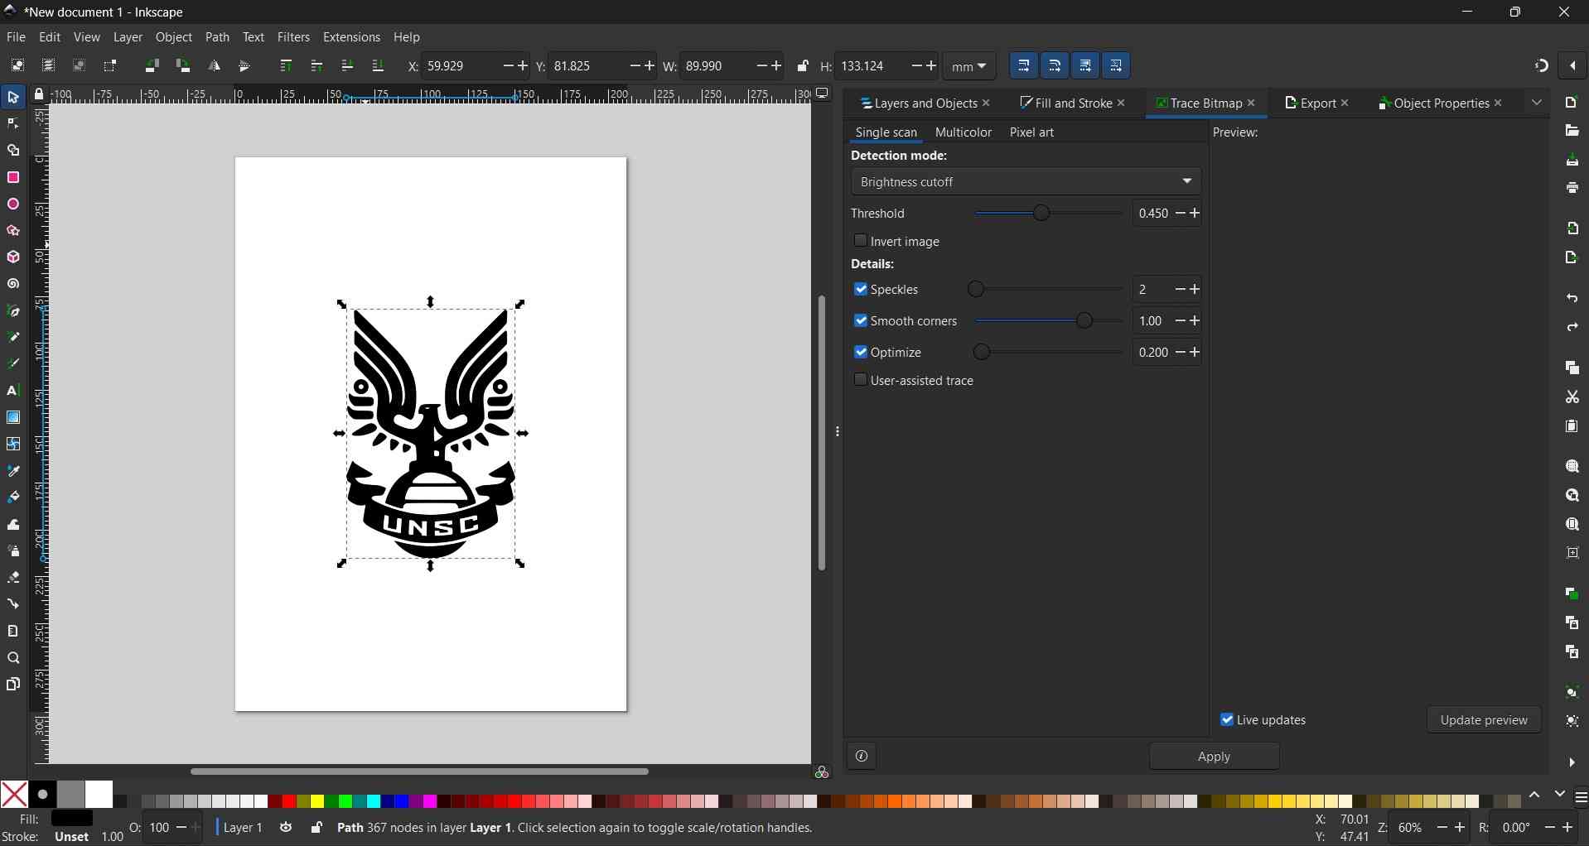Select the Text tool
This screenshot has height=846, width=1589.
coord(13,391)
